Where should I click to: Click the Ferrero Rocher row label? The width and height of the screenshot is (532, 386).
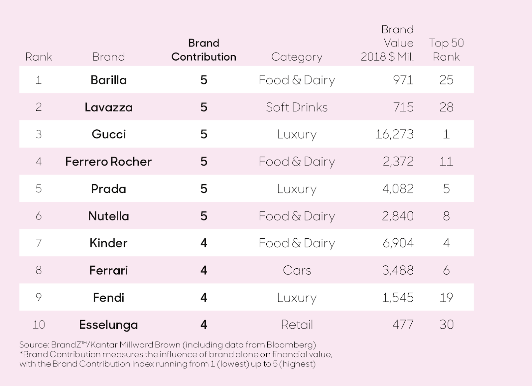(108, 162)
